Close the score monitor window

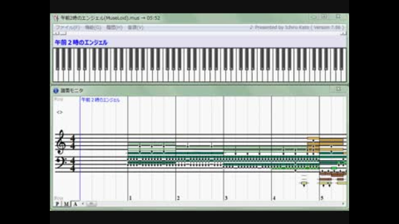[338, 89]
